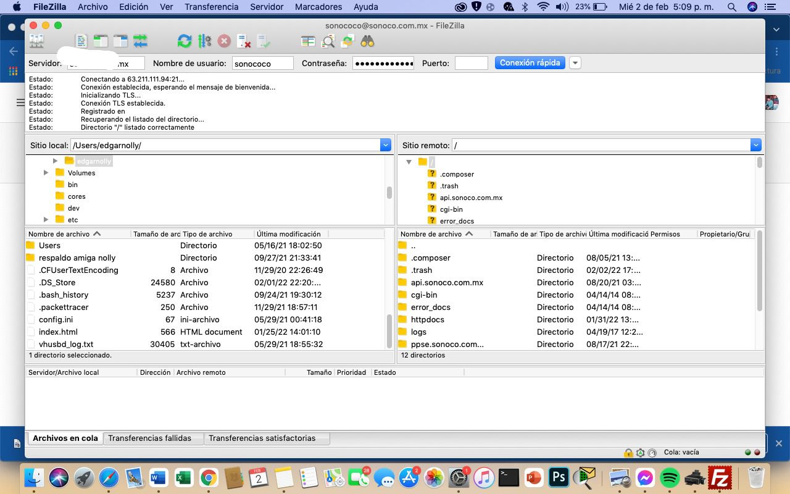Cancel current operation red X
This screenshot has width=790, height=494.
point(224,41)
